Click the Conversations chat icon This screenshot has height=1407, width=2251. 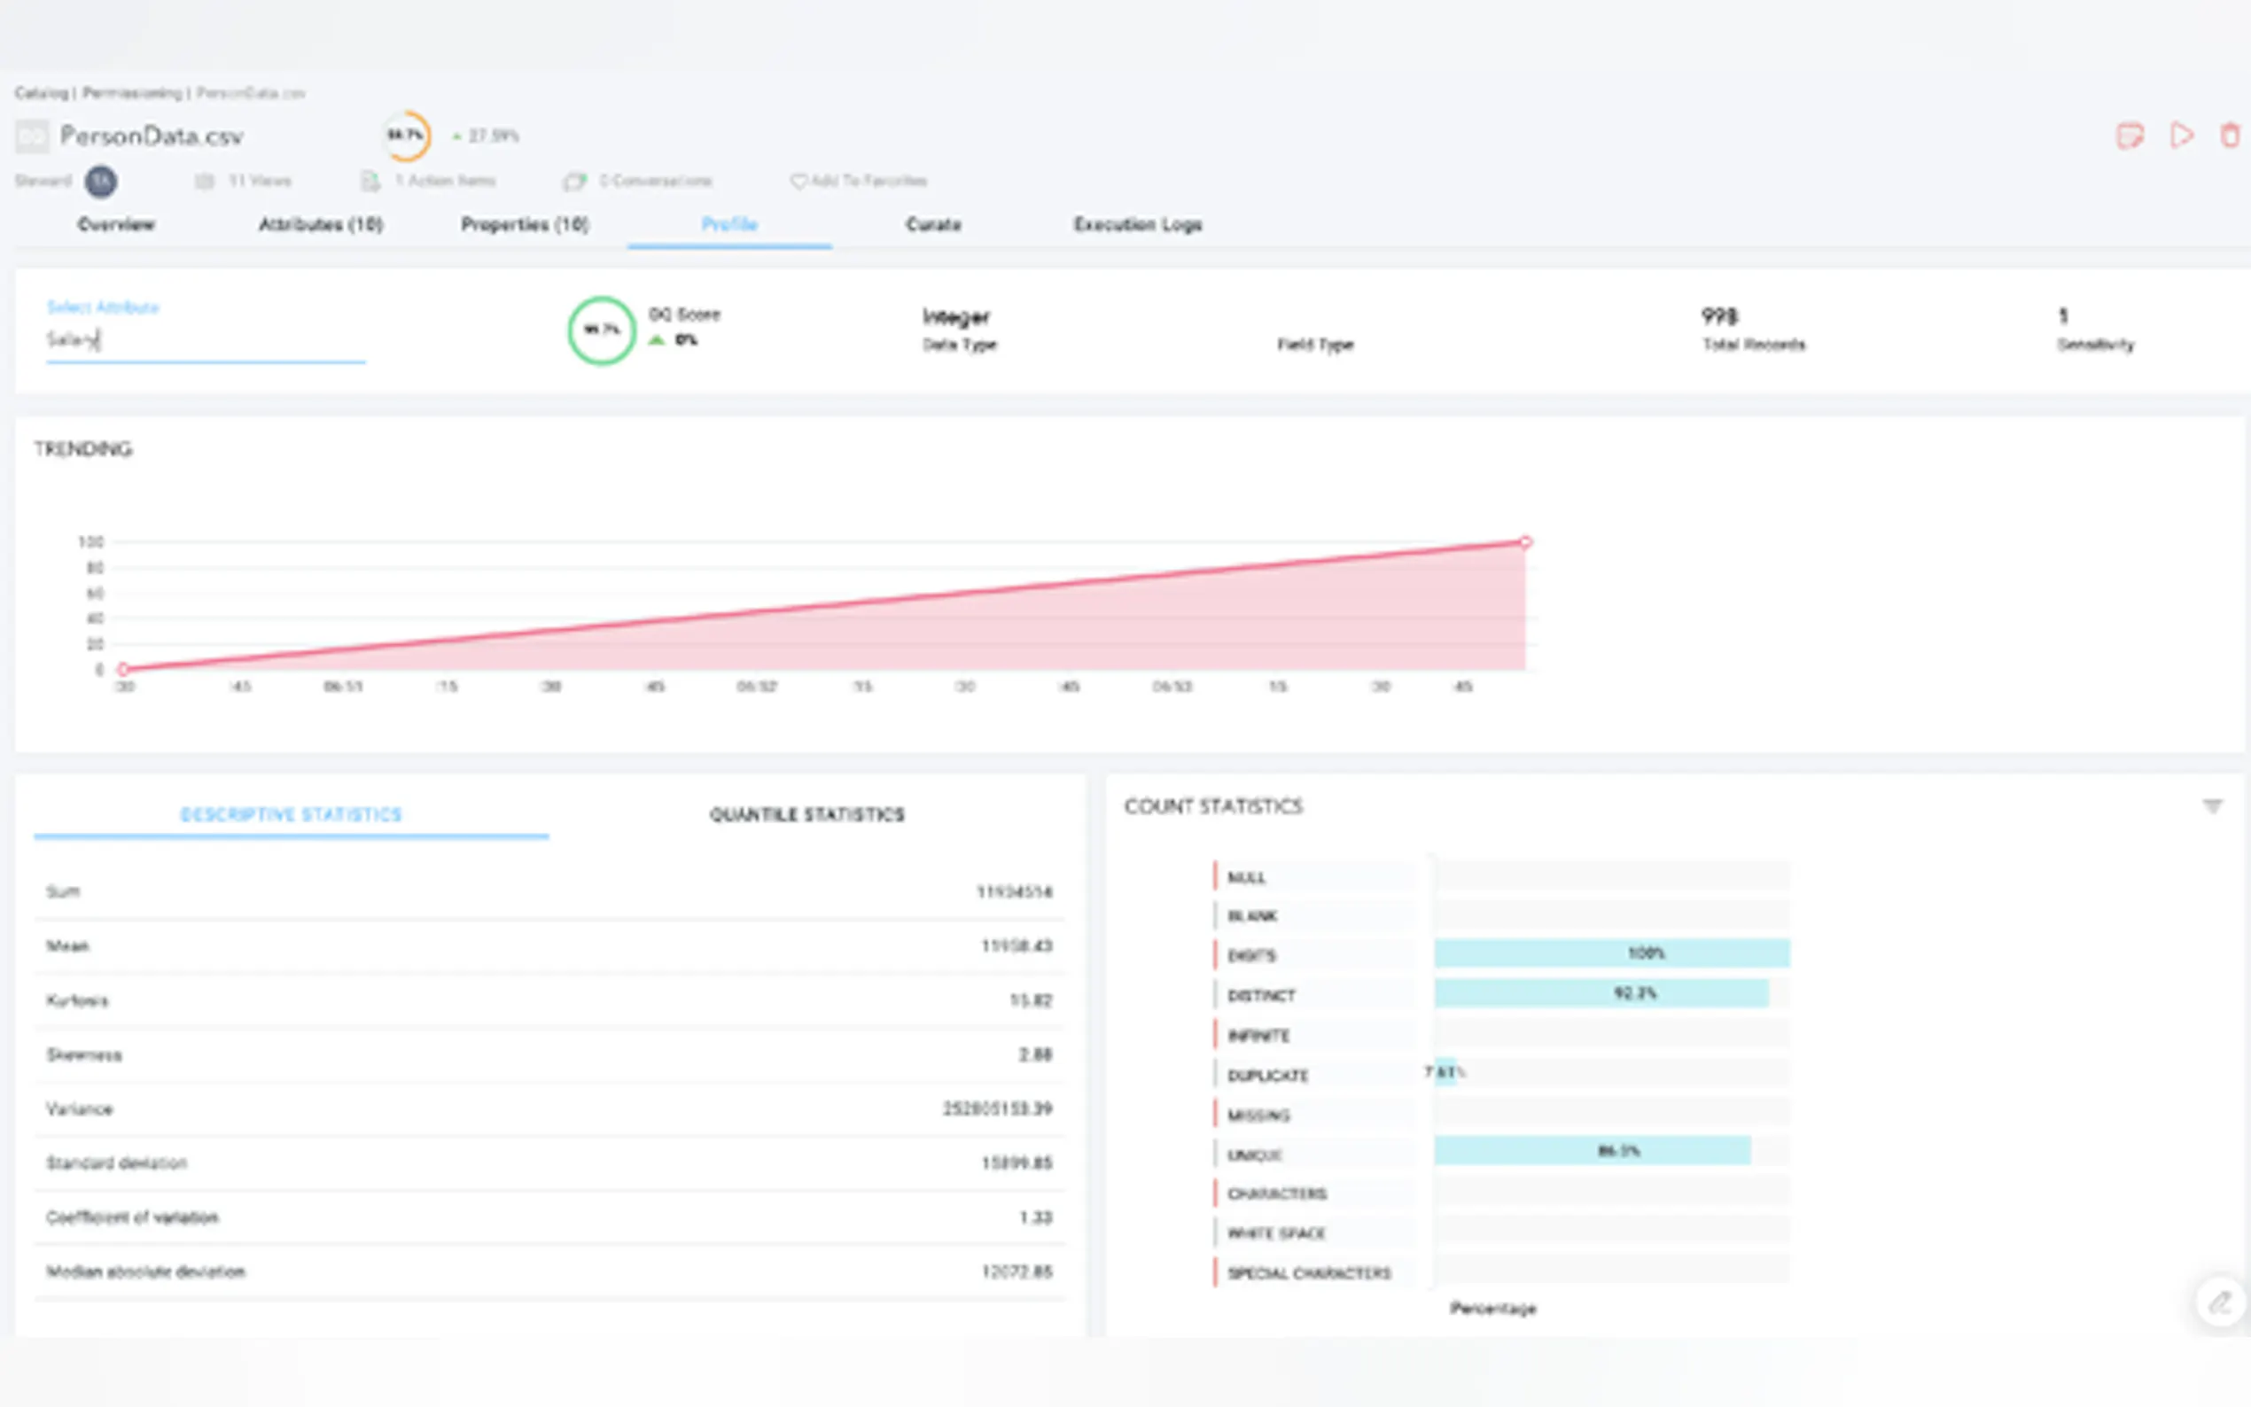pyautogui.click(x=575, y=182)
